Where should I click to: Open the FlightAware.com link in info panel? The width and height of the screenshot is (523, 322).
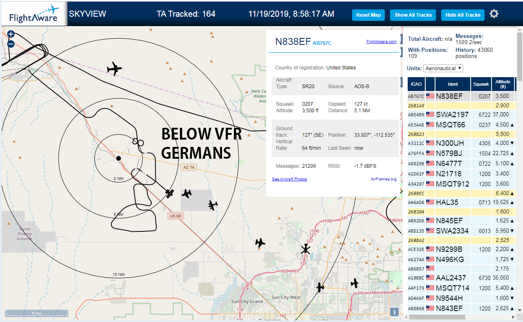(x=382, y=42)
